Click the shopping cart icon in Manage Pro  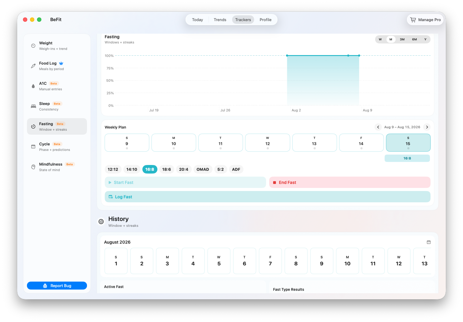(x=413, y=20)
